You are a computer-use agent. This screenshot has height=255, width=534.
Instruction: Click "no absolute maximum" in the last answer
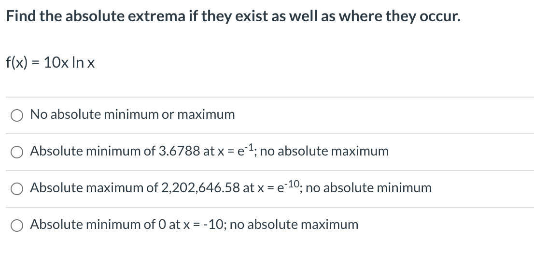click(294, 225)
